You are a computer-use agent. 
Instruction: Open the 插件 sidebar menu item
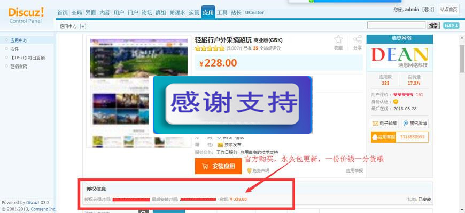[x=14, y=48]
